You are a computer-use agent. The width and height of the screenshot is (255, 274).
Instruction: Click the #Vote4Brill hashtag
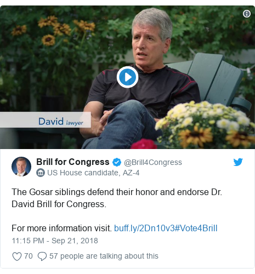coord(196,228)
